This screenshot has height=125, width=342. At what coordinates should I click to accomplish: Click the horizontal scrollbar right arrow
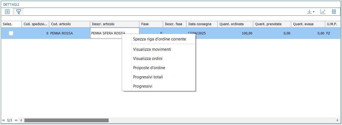pos(337,120)
